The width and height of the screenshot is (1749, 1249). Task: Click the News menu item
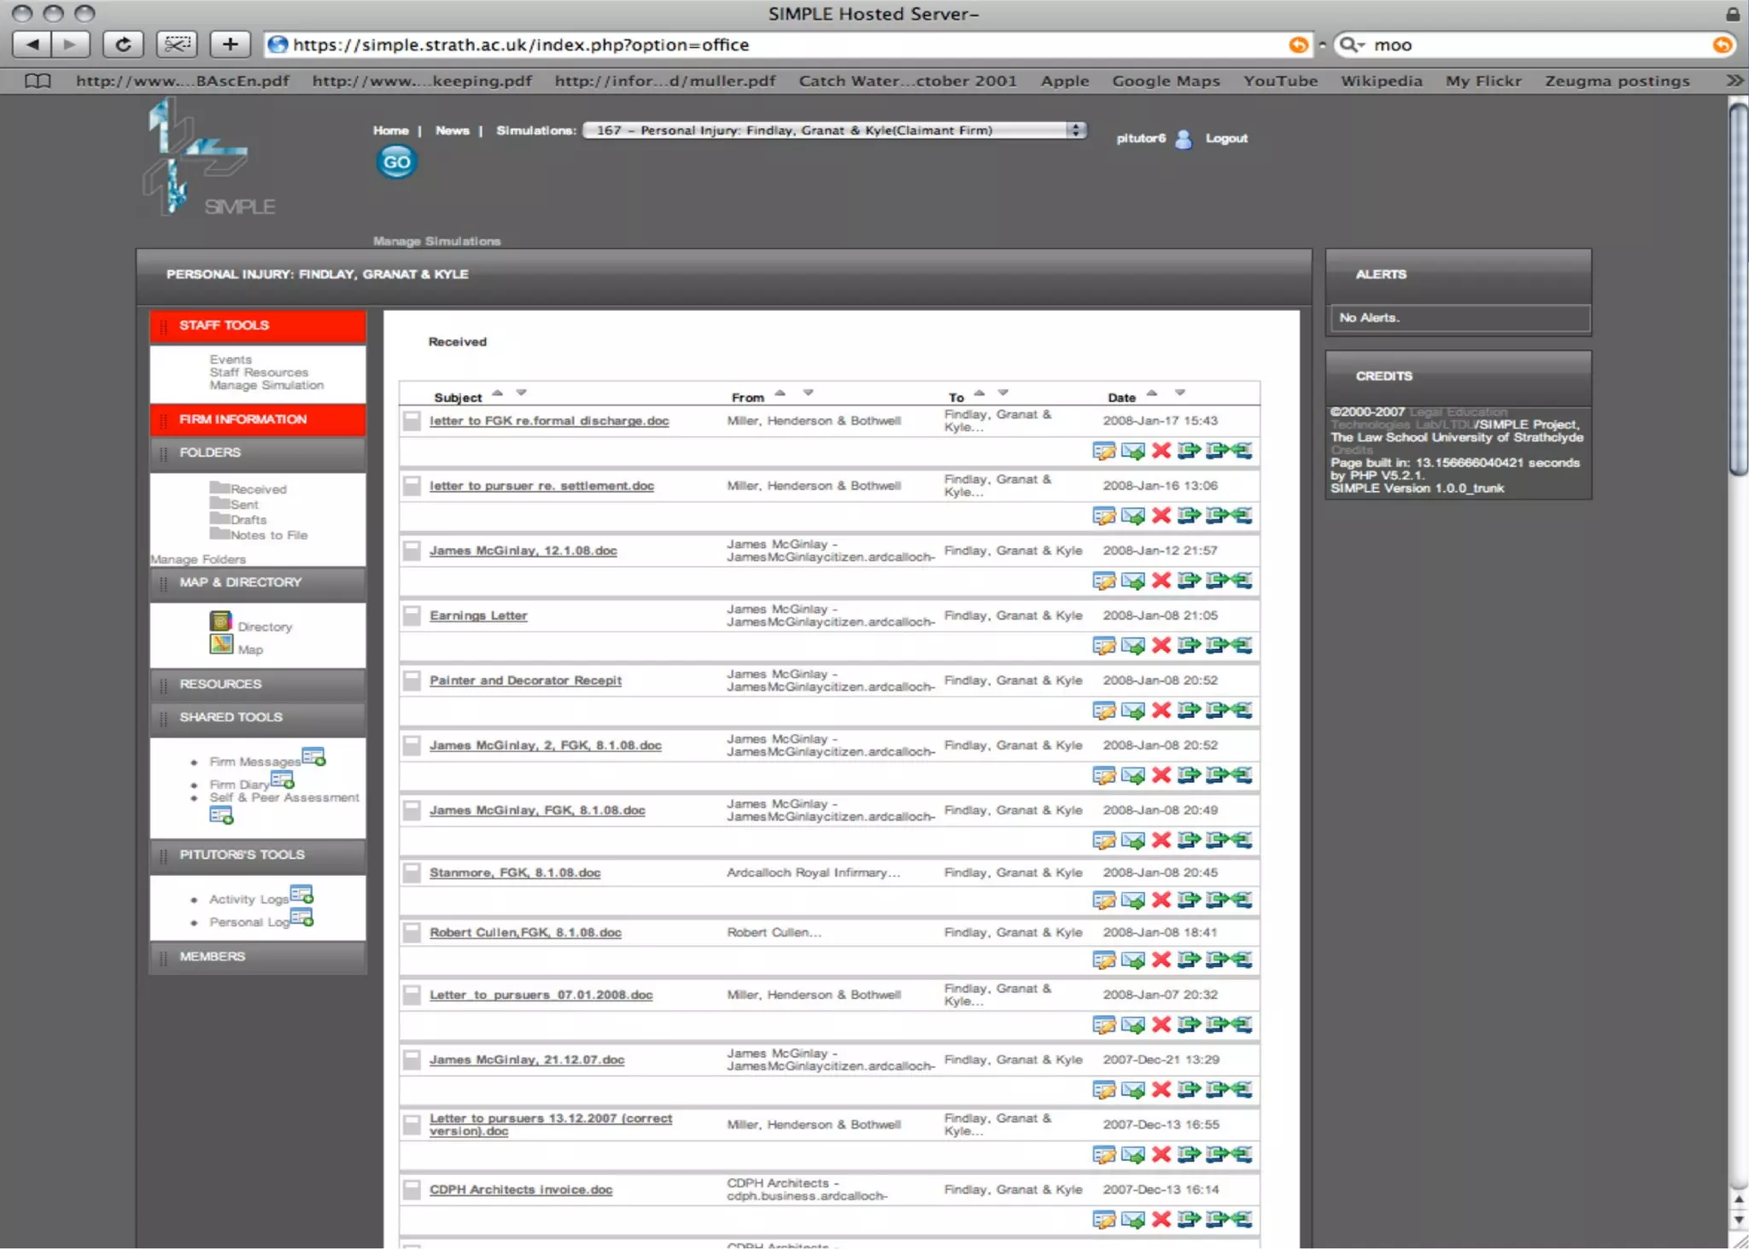point(452,131)
